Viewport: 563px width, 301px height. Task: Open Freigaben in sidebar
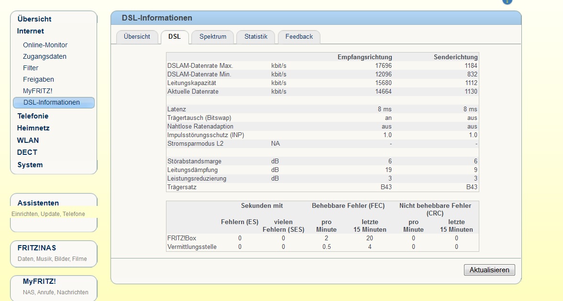(x=38, y=79)
